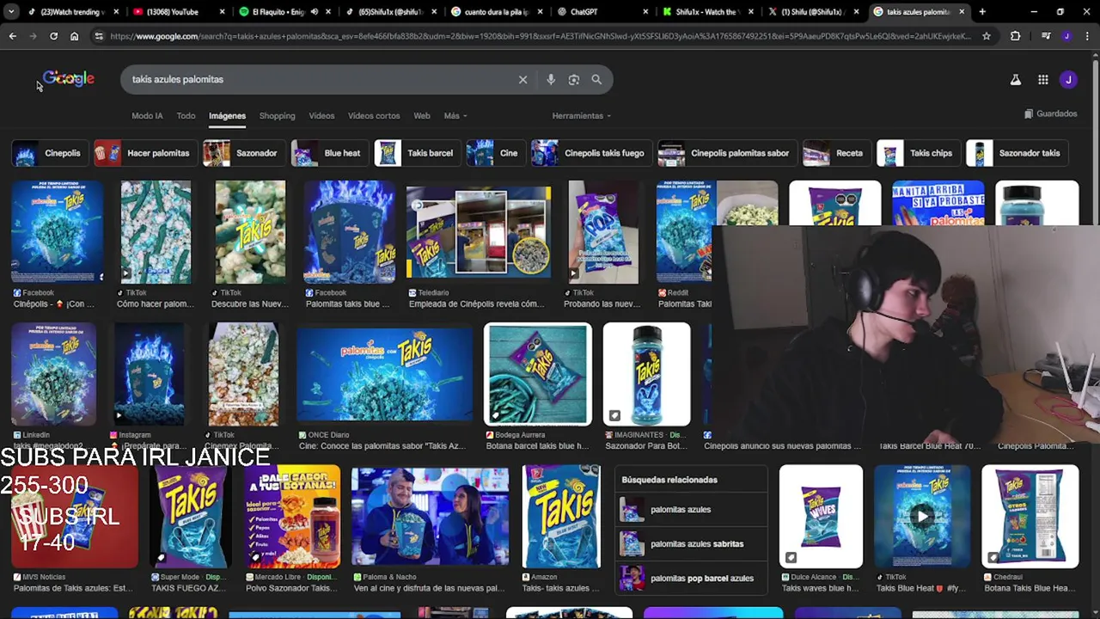Open Bodega Aurrera botana barcel image
1100x619 pixels.
tap(538, 374)
